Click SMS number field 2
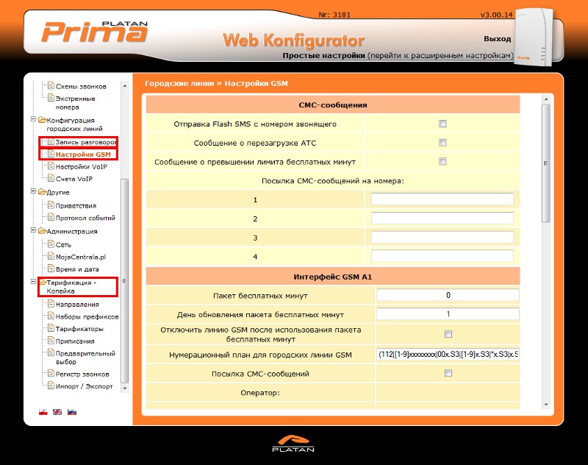Screen dimensions: 588x465 [442, 218]
